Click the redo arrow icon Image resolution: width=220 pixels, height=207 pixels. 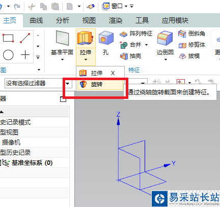point(17,7)
